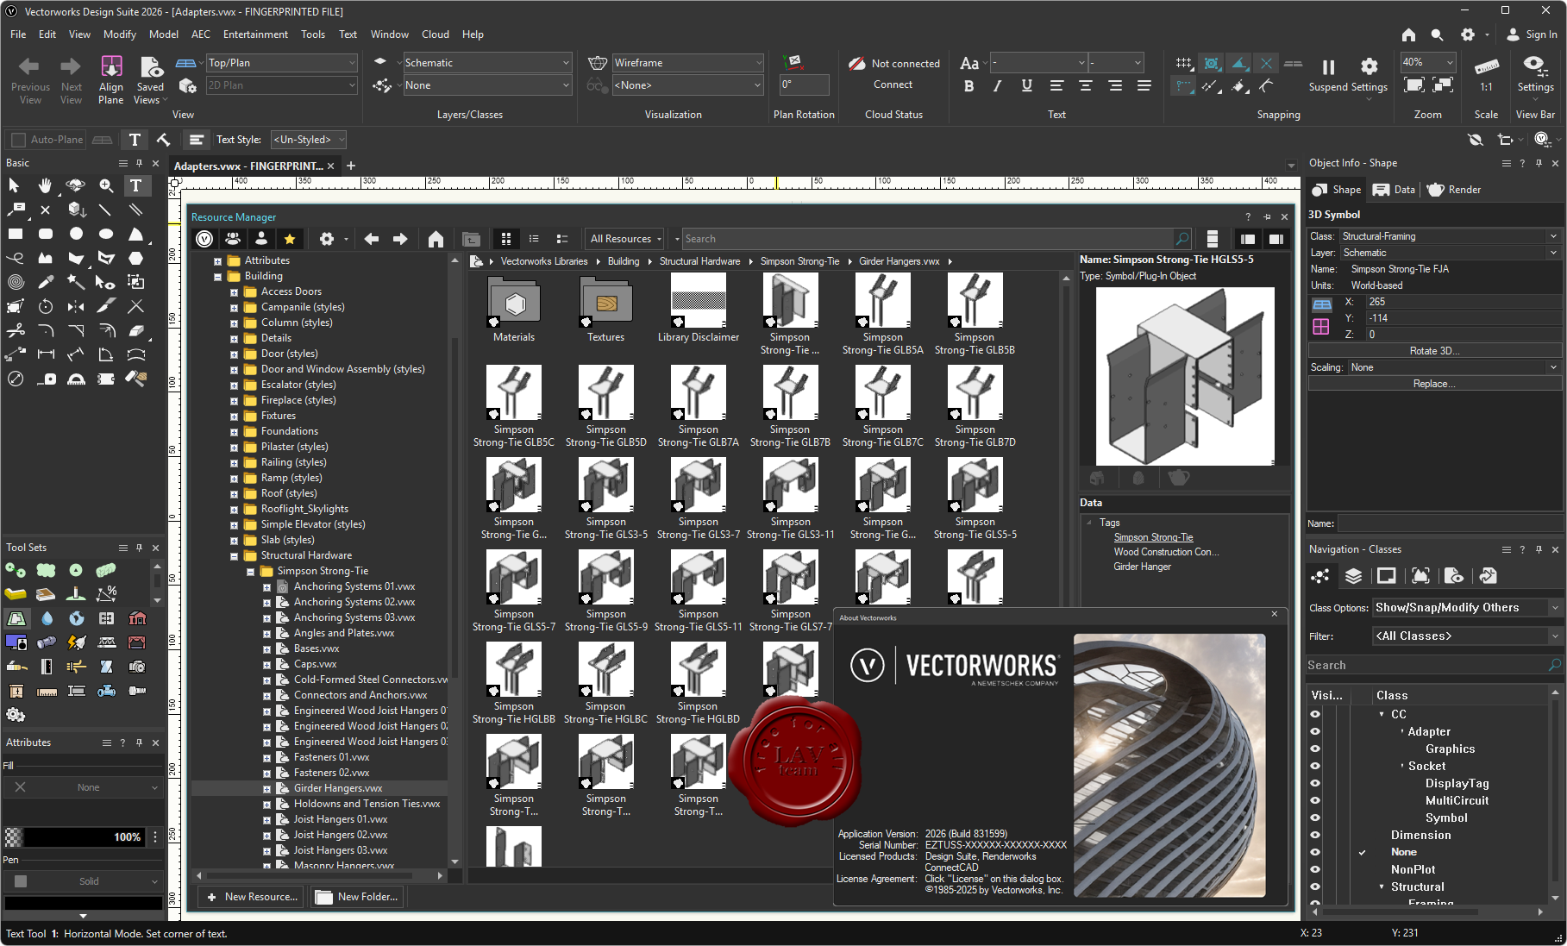Toggle the Auto-Plane checkbox

17,140
